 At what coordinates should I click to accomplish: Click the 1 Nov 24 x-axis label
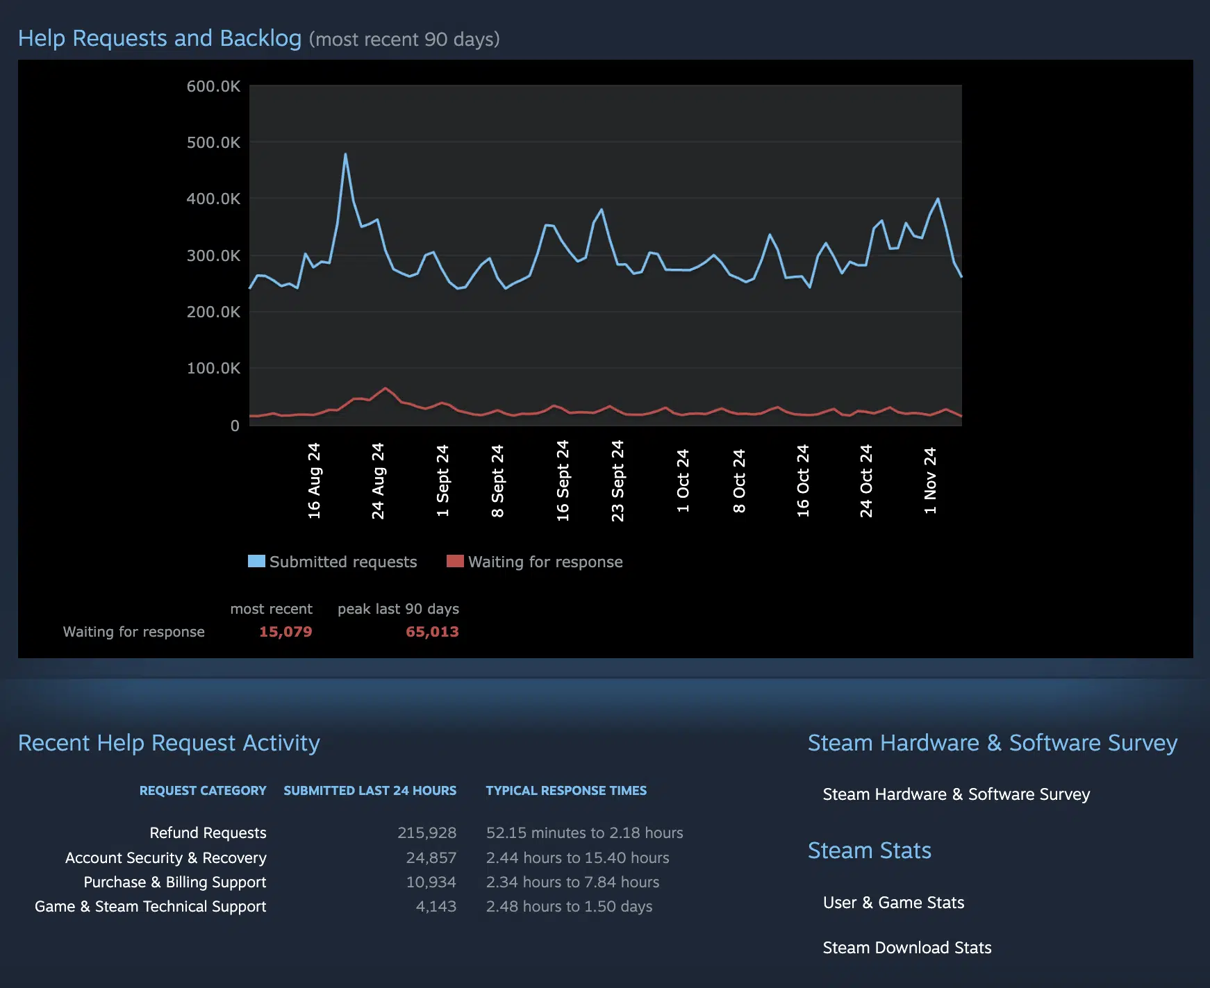pyautogui.click(x=930, y=480)
